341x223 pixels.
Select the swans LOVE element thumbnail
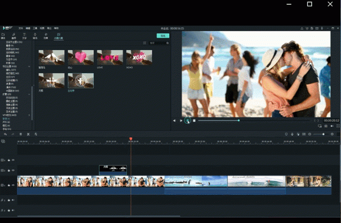pyautogui.click(x=52, y=81)
